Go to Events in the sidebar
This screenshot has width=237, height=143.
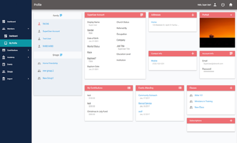click(x=16, y=64)
